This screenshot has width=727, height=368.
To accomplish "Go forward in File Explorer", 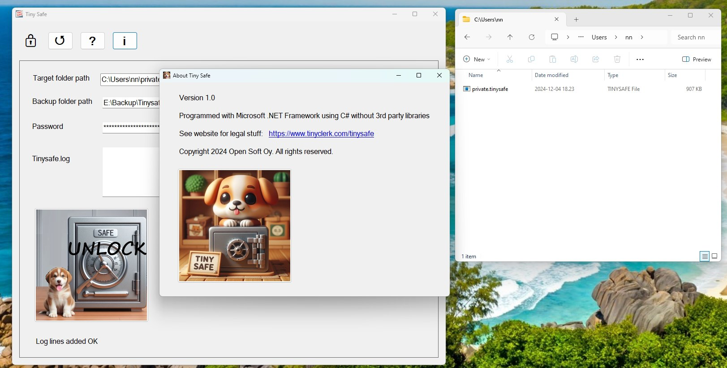I will coord(489,37).
